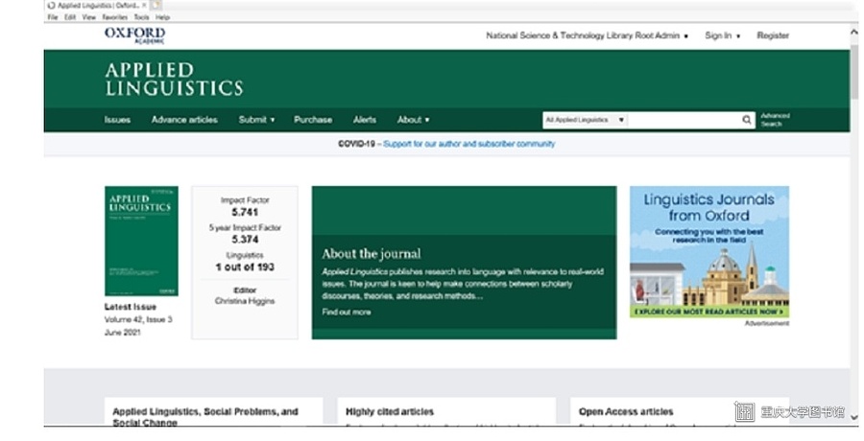Click Explore our most read articles banner
Image resolution: width=864 pixels, height=441 pixels.
pos(709,312)
